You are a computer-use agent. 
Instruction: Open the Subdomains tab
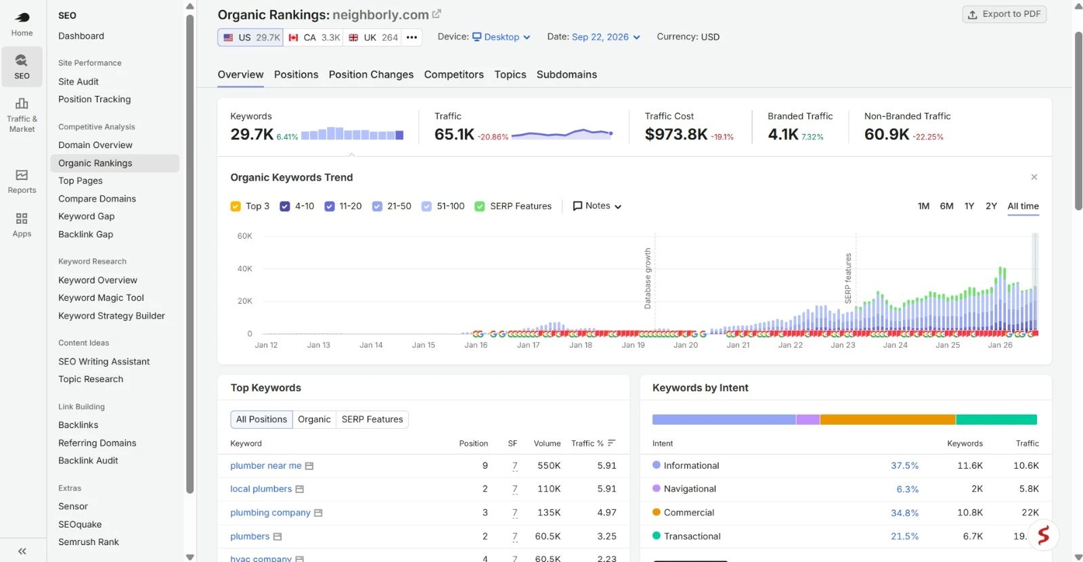point(567,74)
